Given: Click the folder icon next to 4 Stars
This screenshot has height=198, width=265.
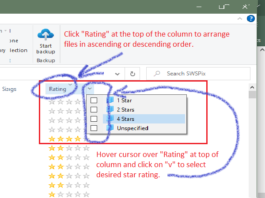Looking at the screenshot, I should (x=110, y=119).
